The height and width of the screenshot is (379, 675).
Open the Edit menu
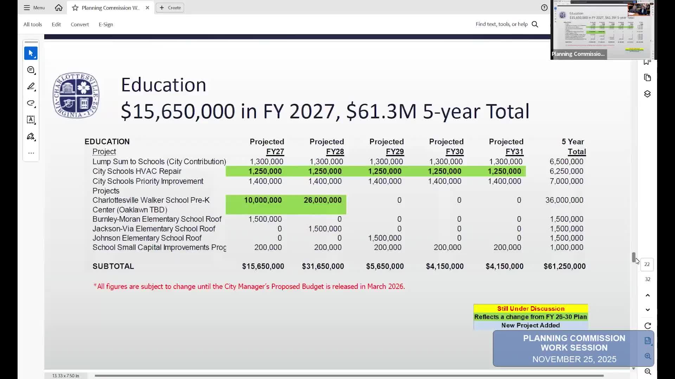tap(56, 24)
